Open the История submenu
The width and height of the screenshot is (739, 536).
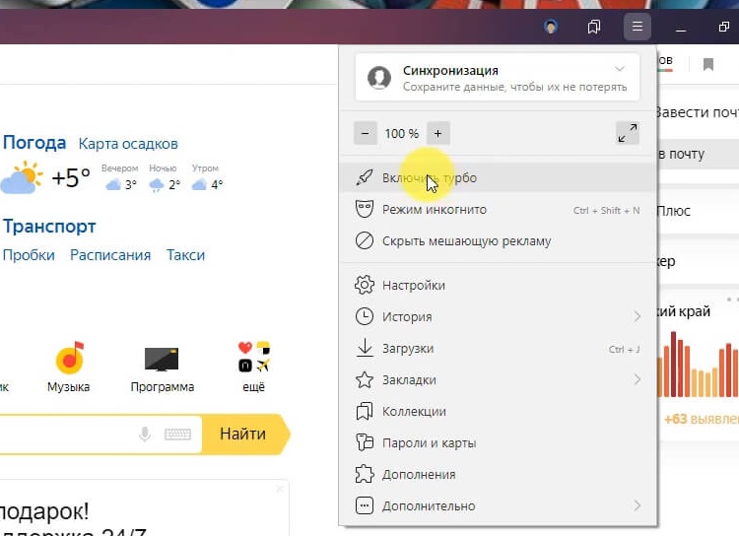tap(498, 317)
